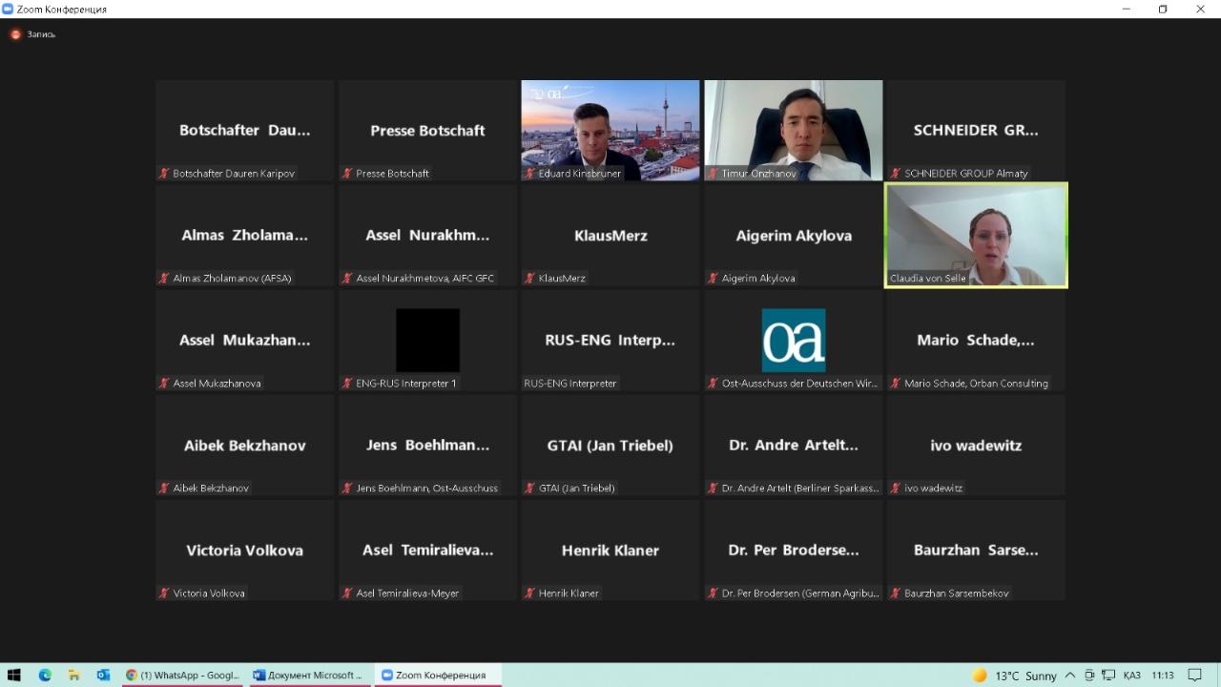This screenshot has width=1221, height=687.
Task: Launch Microsoft Edge from taskbar
Action: [x=45, y=675]
